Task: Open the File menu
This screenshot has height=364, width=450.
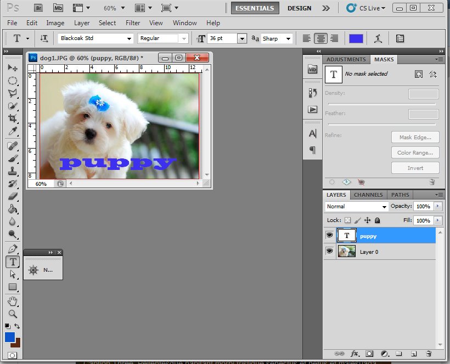Action: (x=12, y=23)
